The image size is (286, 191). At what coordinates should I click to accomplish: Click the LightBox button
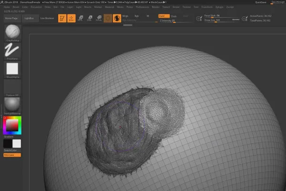(x=30, y=18)
